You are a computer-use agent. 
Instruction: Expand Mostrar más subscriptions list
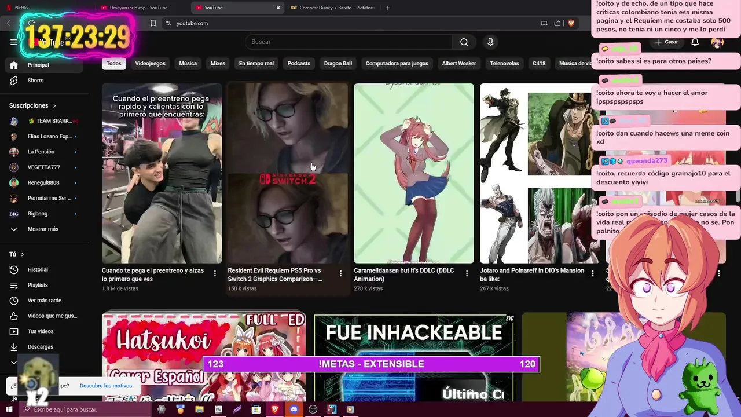tap(44, 229)
